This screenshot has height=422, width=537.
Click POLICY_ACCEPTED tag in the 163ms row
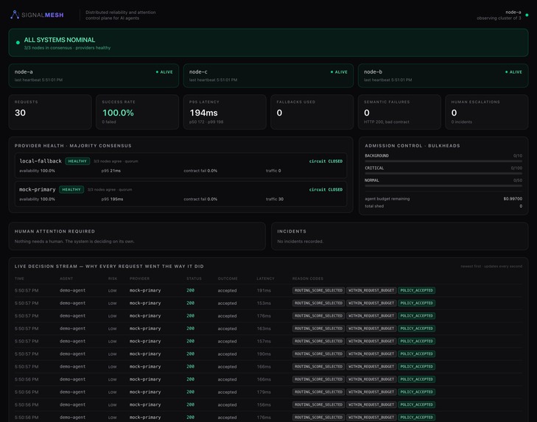[416, 328]
